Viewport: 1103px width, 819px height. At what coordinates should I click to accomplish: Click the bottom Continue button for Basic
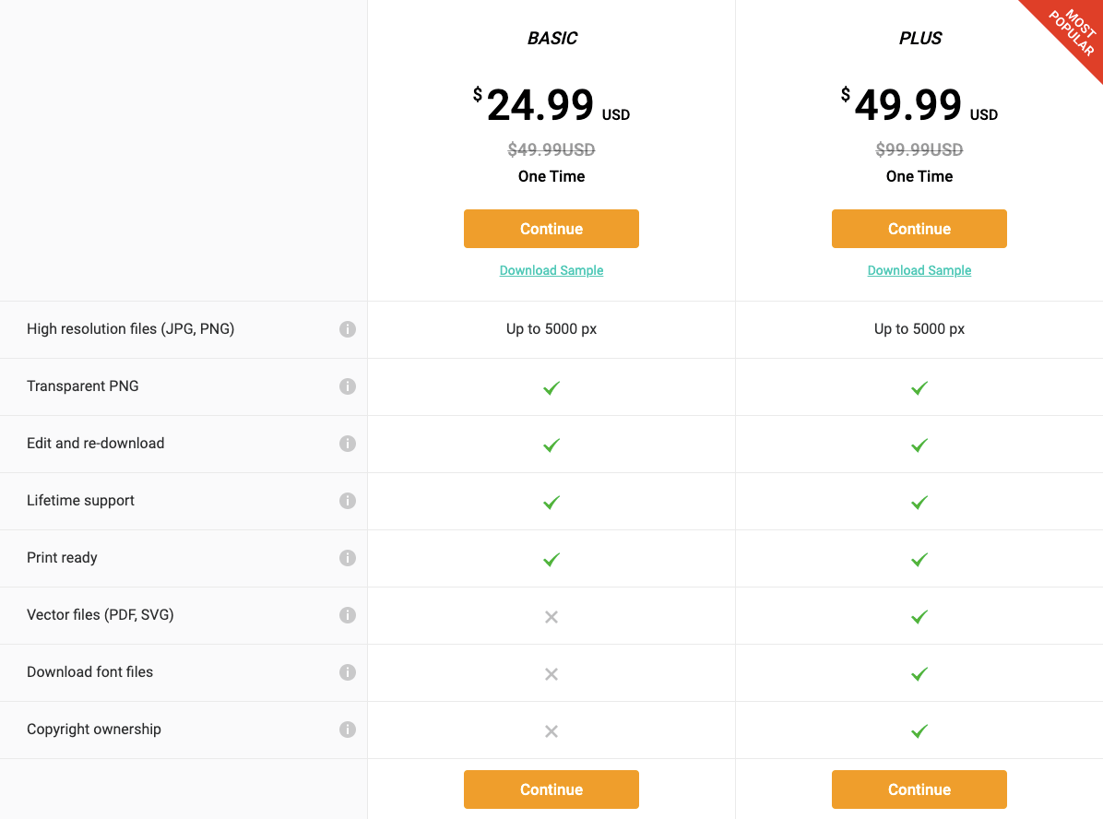click(551, 789)
